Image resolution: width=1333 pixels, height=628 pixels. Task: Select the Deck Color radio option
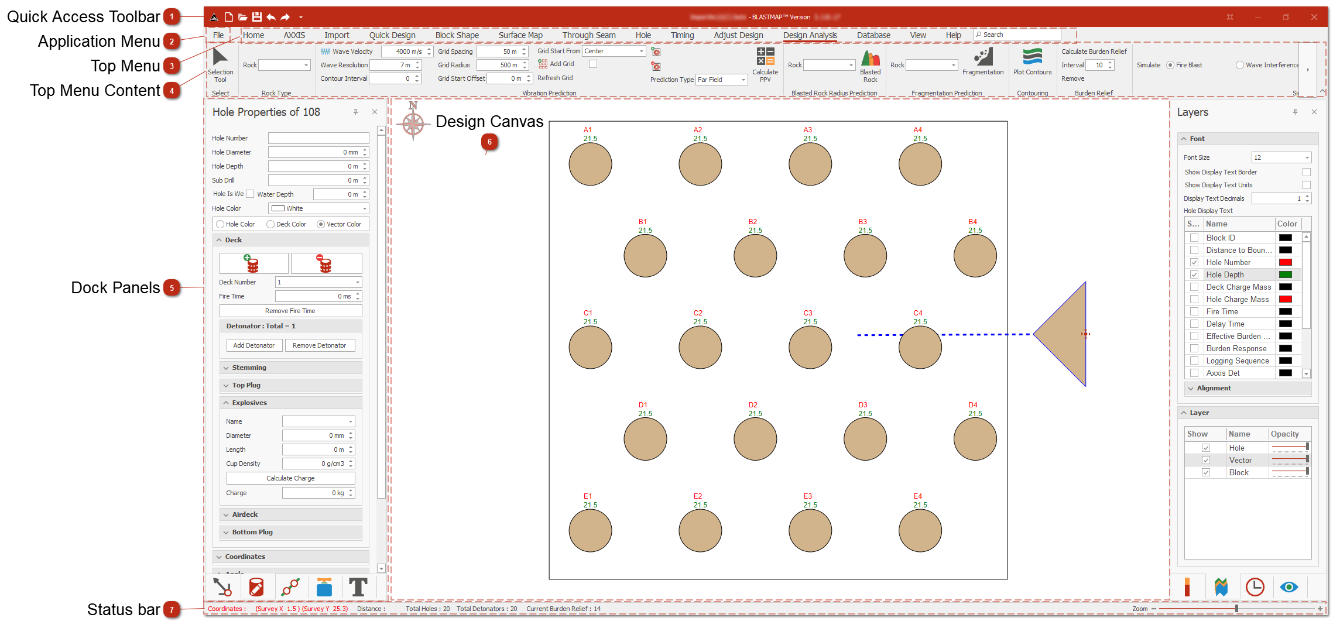(x=270, y=224)
